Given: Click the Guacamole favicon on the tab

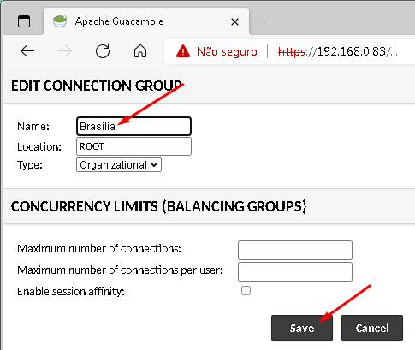Looking at the screenshot, I should coord(60,21).
